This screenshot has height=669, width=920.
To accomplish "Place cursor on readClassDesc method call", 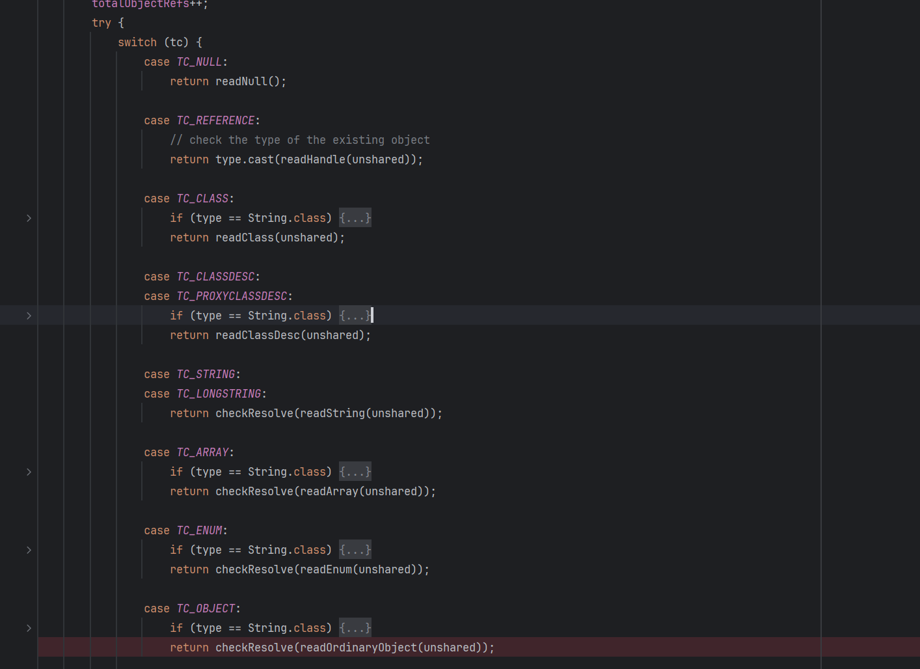I will (257, 335).
